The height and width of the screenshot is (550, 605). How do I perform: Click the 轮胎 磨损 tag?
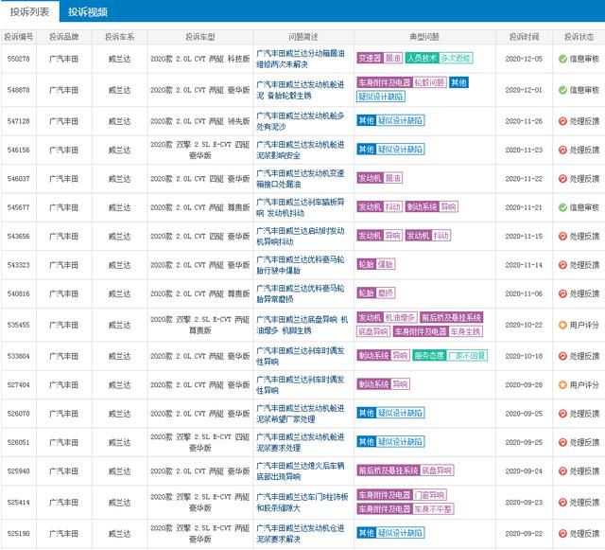[x=376, y=293]
